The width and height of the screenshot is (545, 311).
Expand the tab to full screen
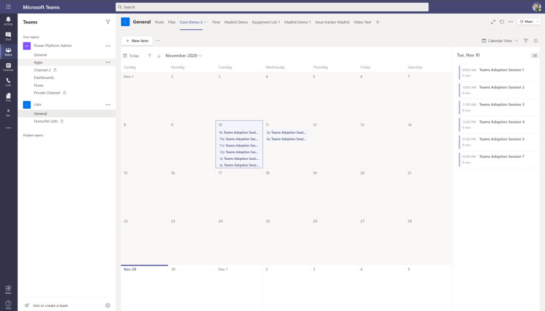click(493, 22)
